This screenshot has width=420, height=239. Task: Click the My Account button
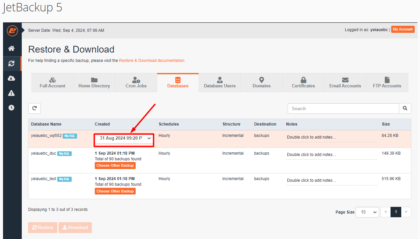(x=403, y=29)
